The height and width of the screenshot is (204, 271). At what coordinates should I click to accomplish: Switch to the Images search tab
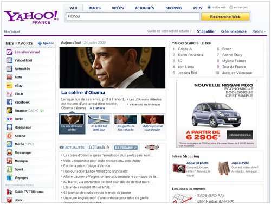pyautogui.click(x=94, y=8)
